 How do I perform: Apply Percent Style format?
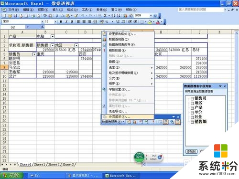pos(107,21)
